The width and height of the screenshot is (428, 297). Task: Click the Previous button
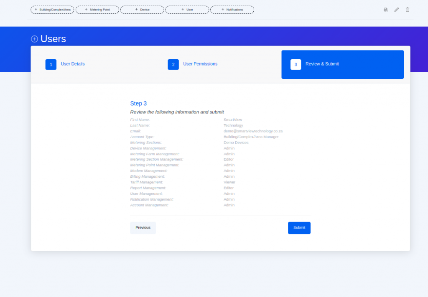[143, 228]
